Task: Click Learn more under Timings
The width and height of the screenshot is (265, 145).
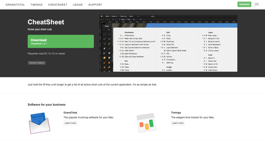Action: click(x=178, y=123)
